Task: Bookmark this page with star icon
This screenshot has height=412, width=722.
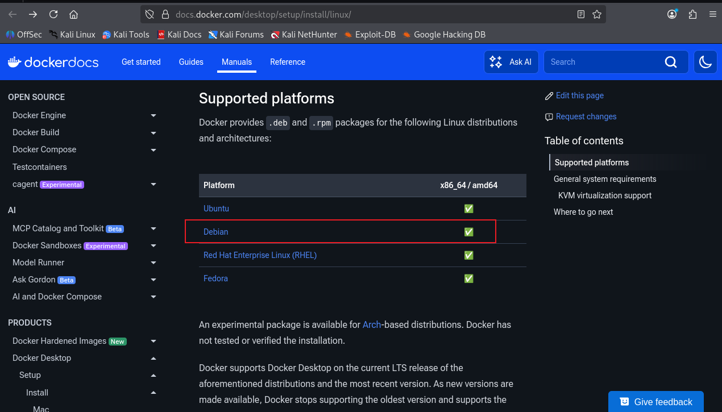Action: (x=596, y=14)
